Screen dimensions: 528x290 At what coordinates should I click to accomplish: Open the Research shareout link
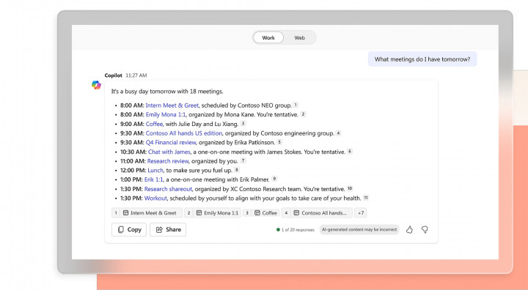168,189
